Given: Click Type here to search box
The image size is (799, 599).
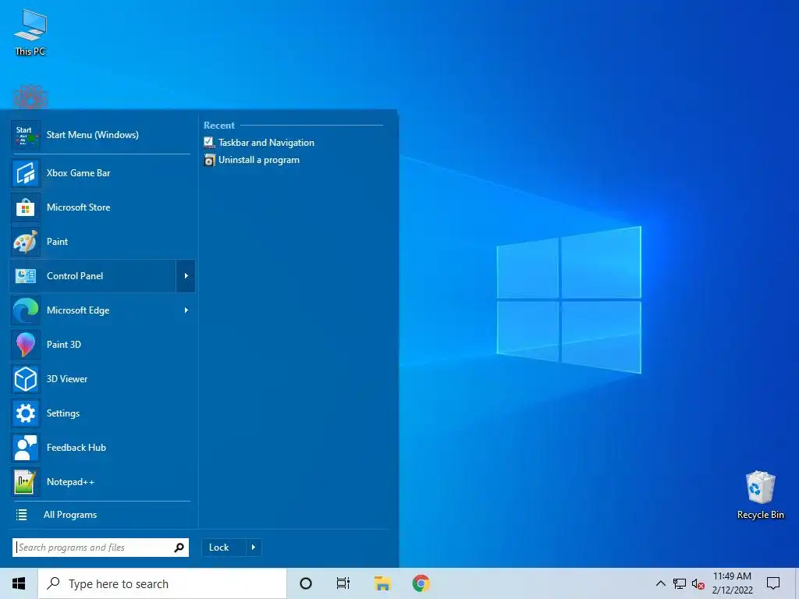Looking at the screenshot, I should click(162, 583).
